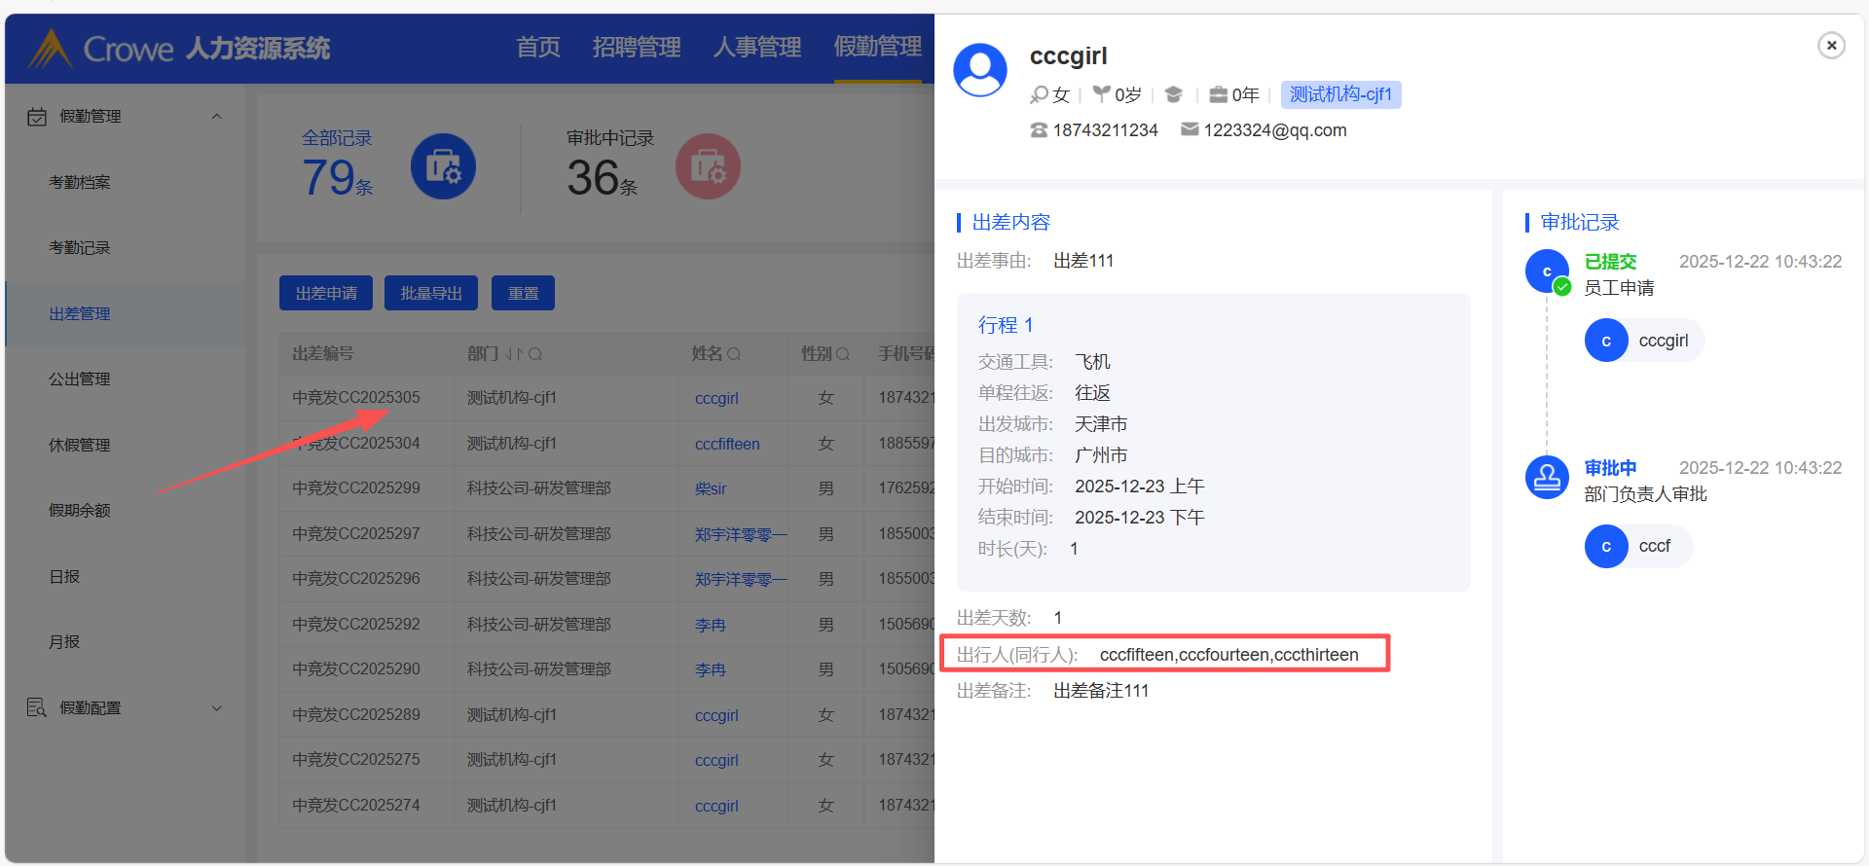Switch to 招聘管理 in top navigation
Screen dimensions: 1869x866
[x=637, y=47]
